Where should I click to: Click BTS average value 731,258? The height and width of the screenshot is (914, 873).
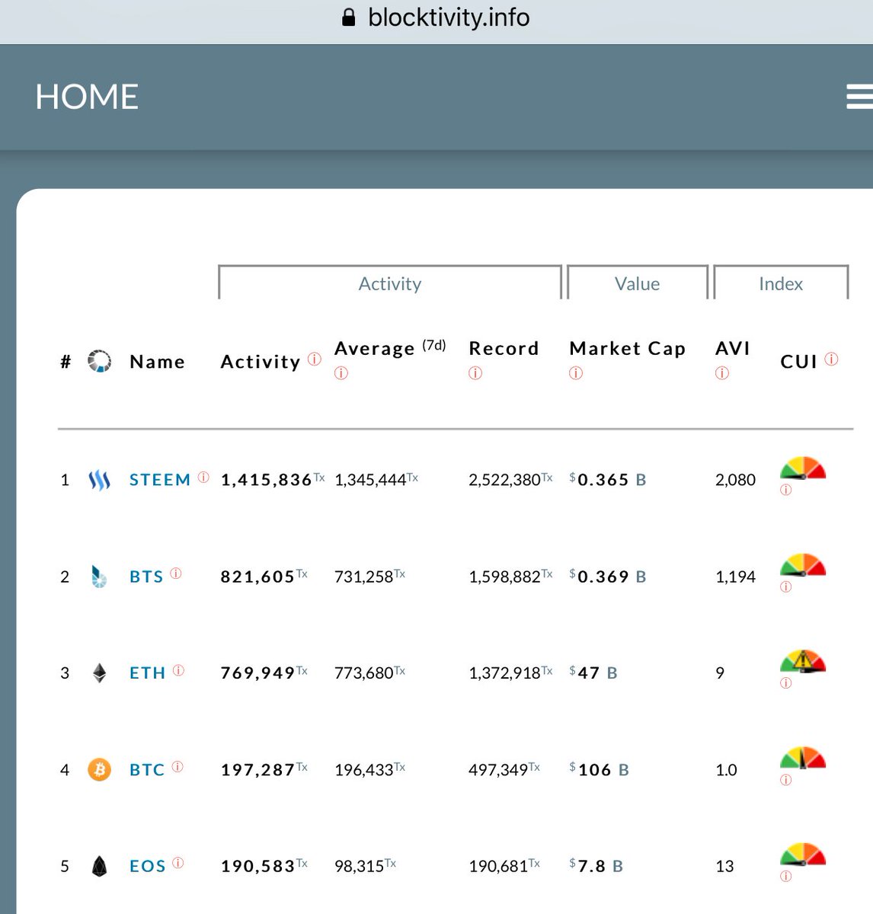tap(364, 577)
